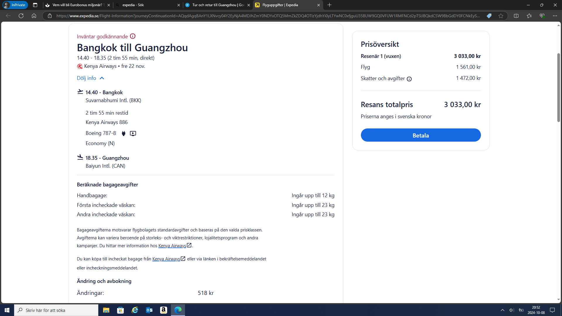Viewport: 562px width, 316px height.
Task: Click info icon next to Inväntar godkännande
Action: point(133,36)
